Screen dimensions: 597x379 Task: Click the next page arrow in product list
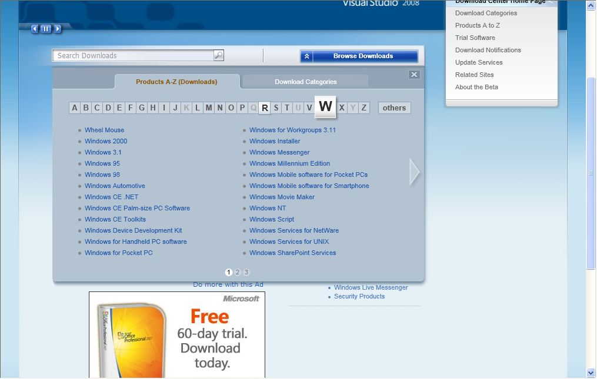[415, 172]
